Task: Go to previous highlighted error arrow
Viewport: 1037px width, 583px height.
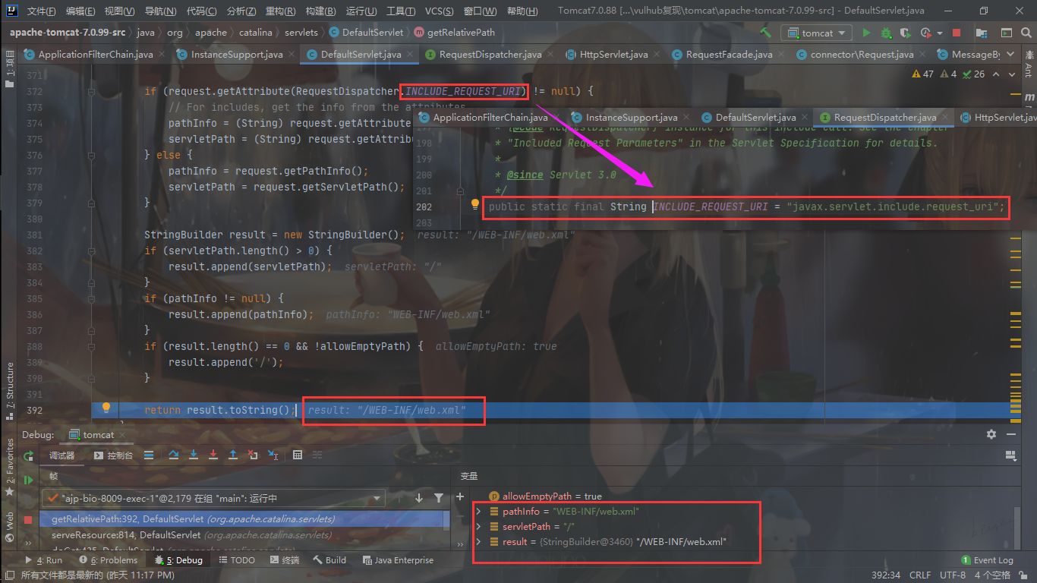Action: (x=996, y=74)
